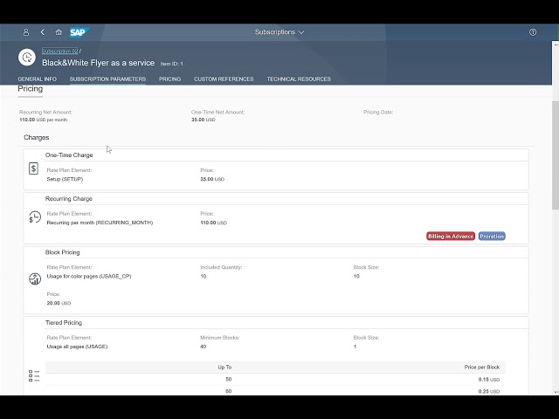Click the Price per Block column header
Viewport: 559px width, 419px height.
[481, 367]
